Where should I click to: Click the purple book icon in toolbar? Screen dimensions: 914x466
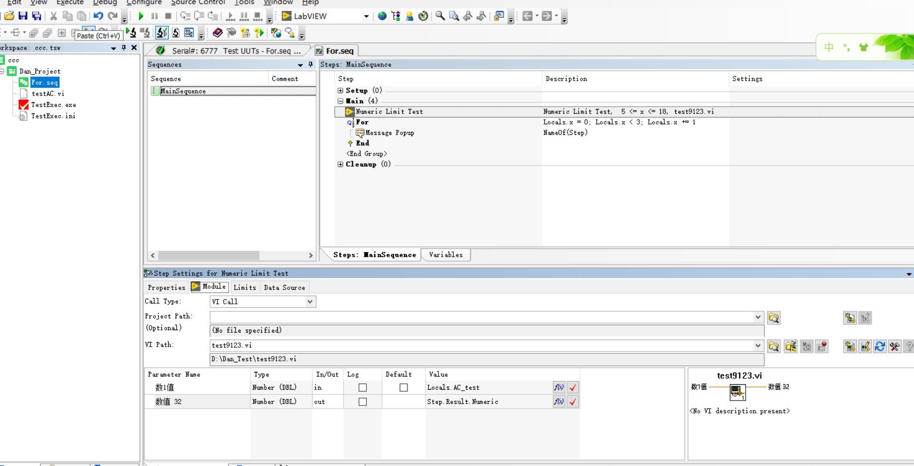(217, 33)
